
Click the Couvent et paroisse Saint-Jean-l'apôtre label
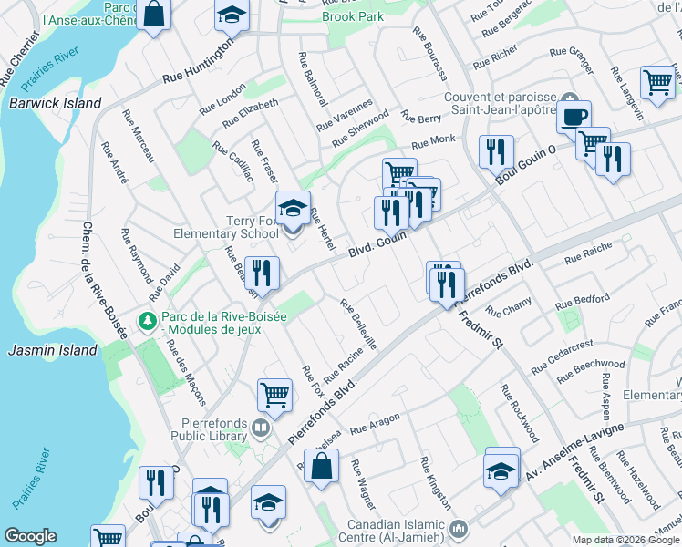click(x=501, y=104)
